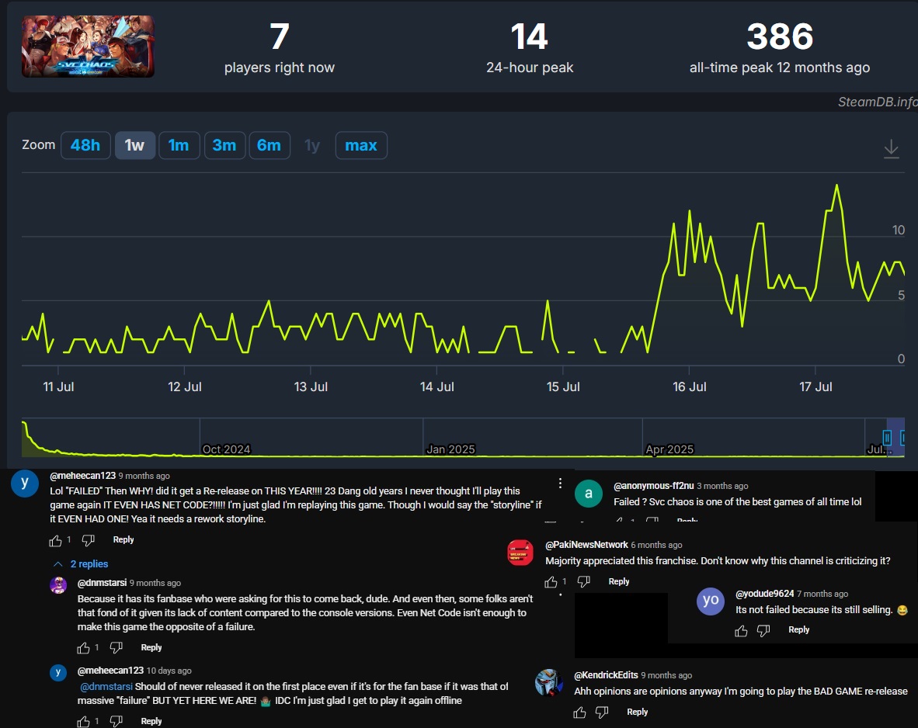
Task: Reply to @meheecan123's 10 days ago reply
Action: (151, 721)
